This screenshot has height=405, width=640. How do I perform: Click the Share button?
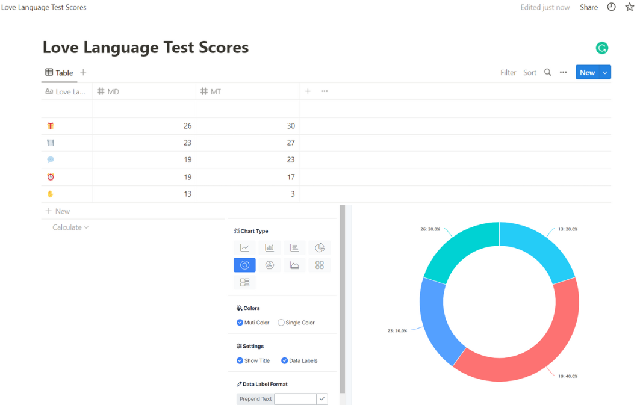(588, 7)
